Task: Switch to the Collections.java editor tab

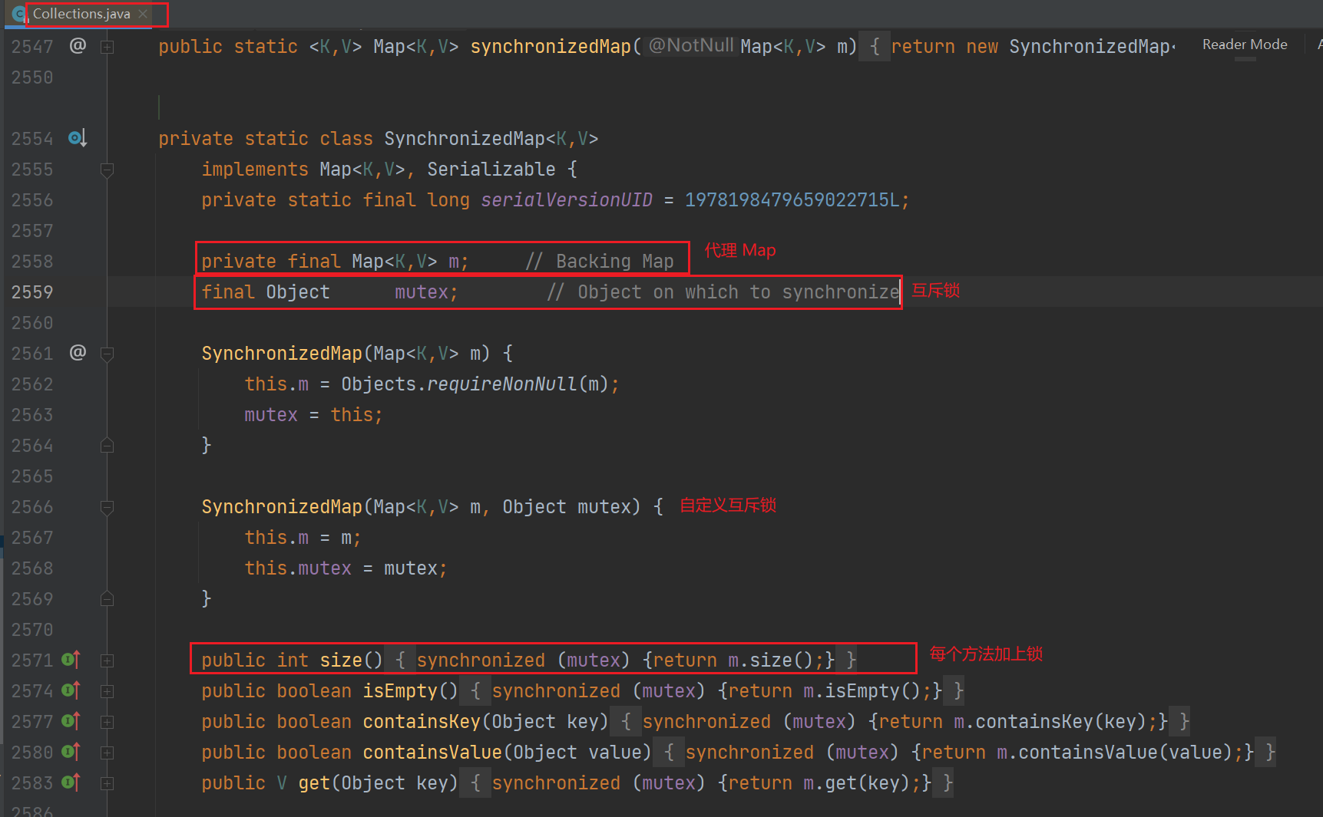Action: coord(81,14)
